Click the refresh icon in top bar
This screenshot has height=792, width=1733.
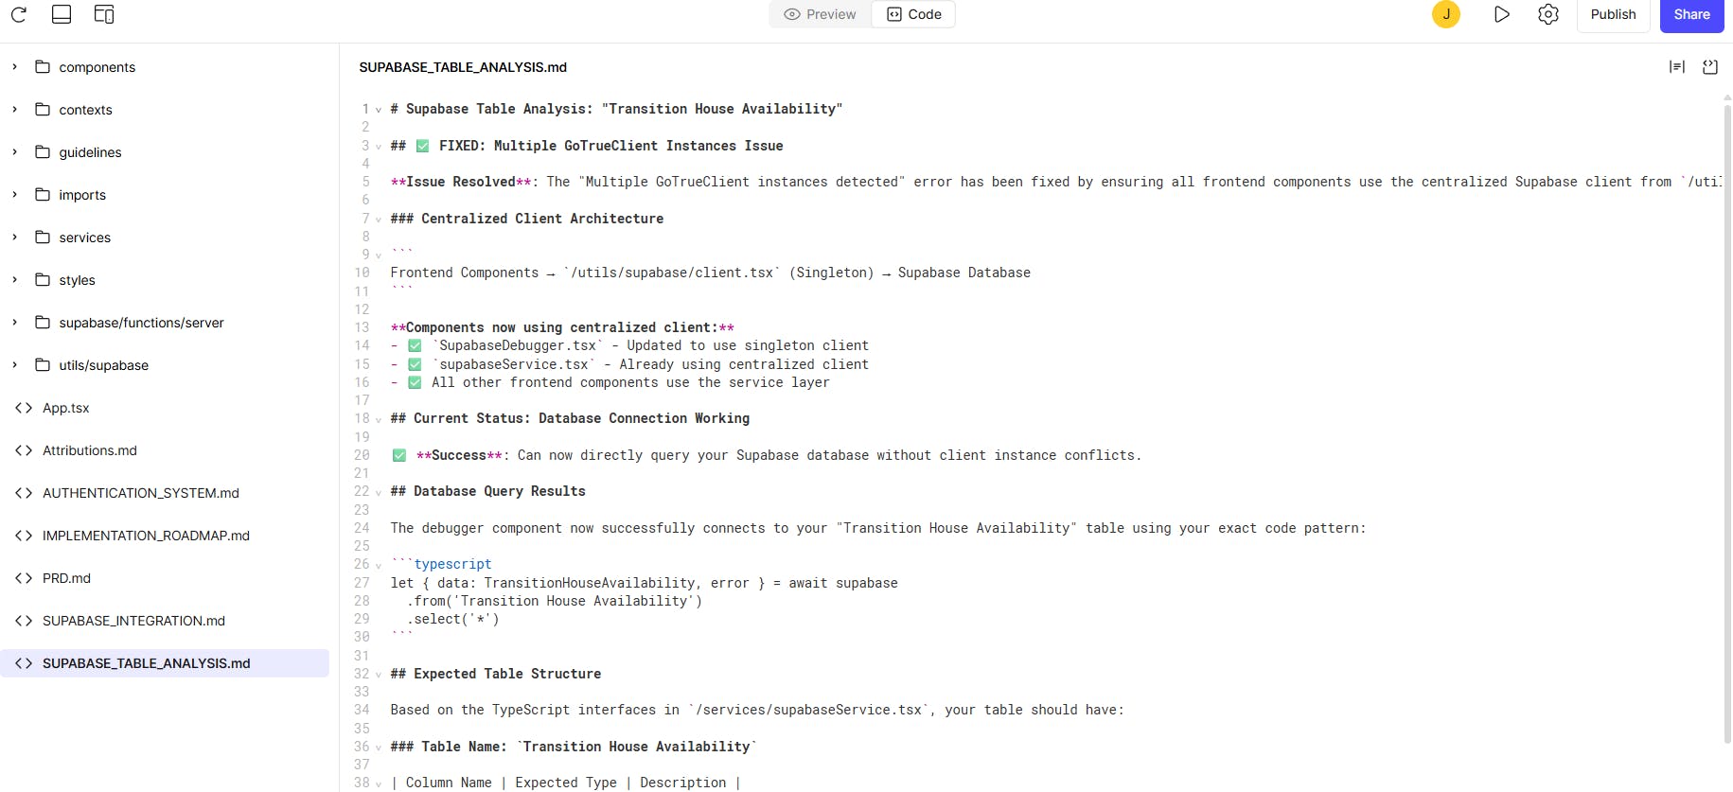(x=19, y=14)
